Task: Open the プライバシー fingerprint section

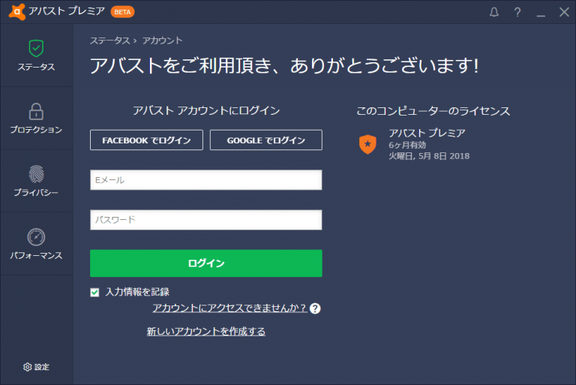Action: [36, 182]
